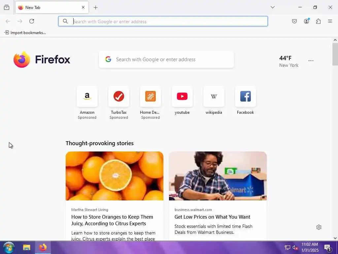Open Save to Pocket icon

294,21
